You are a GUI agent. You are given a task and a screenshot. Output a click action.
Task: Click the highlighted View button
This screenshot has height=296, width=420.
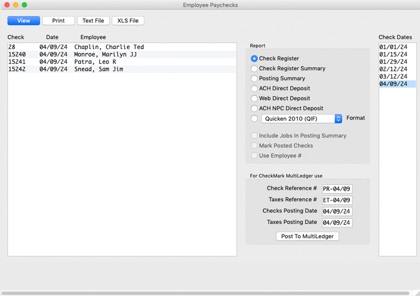[x=24, y=20]
